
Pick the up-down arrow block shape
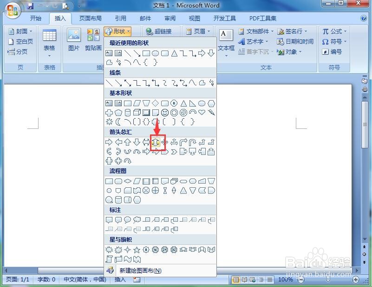(156, 142)
